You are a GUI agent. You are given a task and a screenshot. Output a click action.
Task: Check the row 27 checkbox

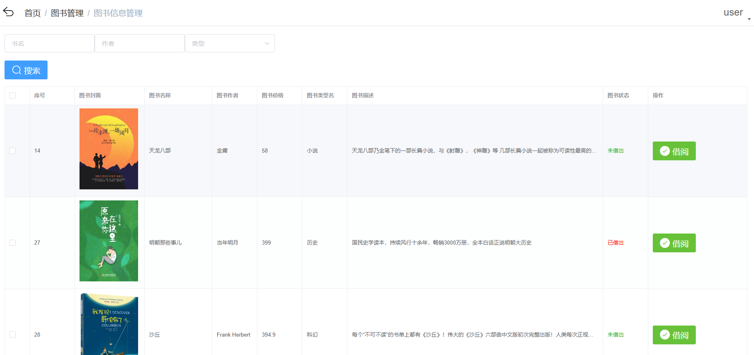(13, 243)
